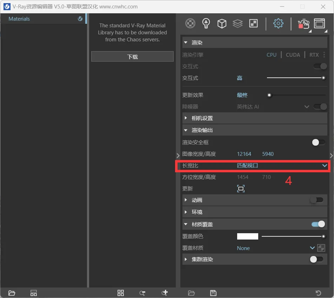Screen dimensions: 334x298
Task: Show the V-Ray frame buffer window
Action: (x=319, y=23)
